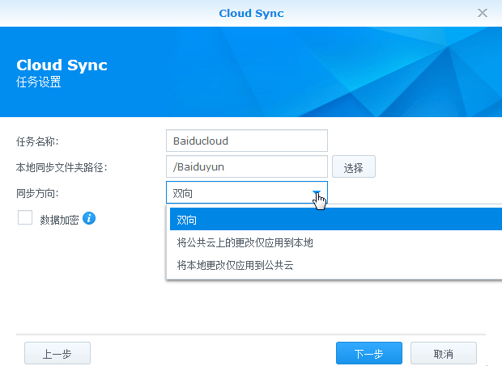Screen dimensions: 502x366
Task: Click the 本地同步文件夹路径 label
Action: point(62,167)
